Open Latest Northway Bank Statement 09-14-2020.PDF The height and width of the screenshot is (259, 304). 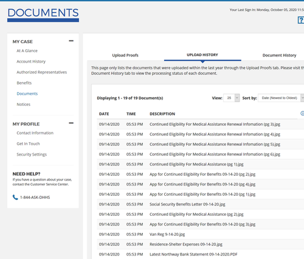coord(193,254)
